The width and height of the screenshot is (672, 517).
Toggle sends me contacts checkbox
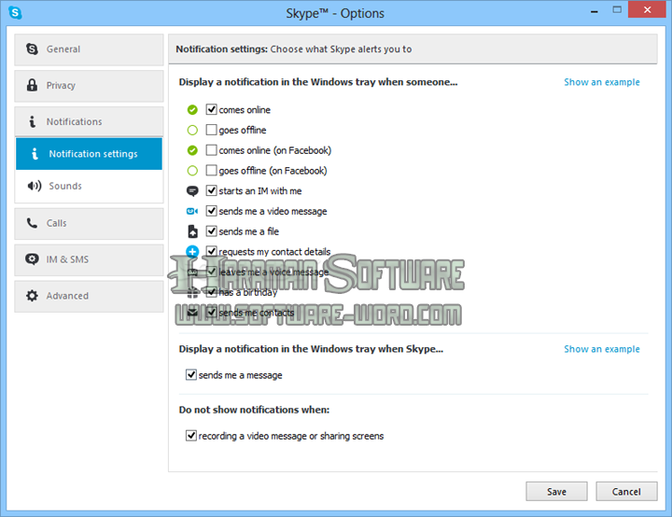point(211,312)
